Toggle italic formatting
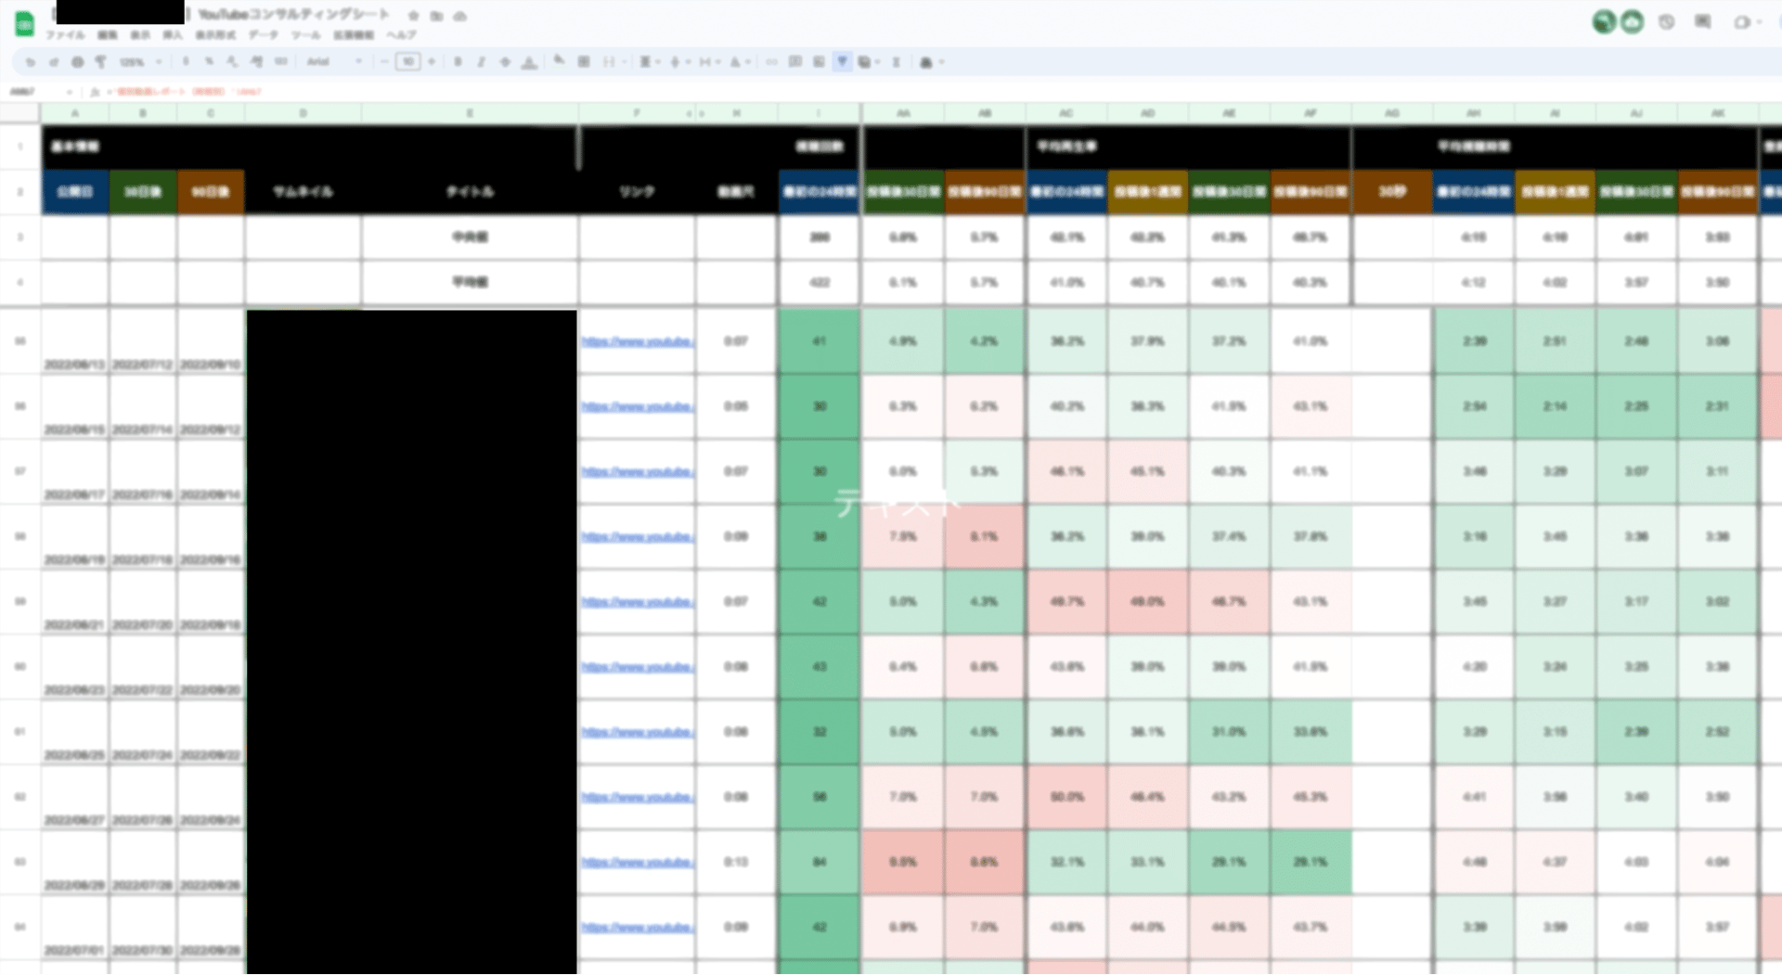1782x975 pixels. tap(481, 62)
